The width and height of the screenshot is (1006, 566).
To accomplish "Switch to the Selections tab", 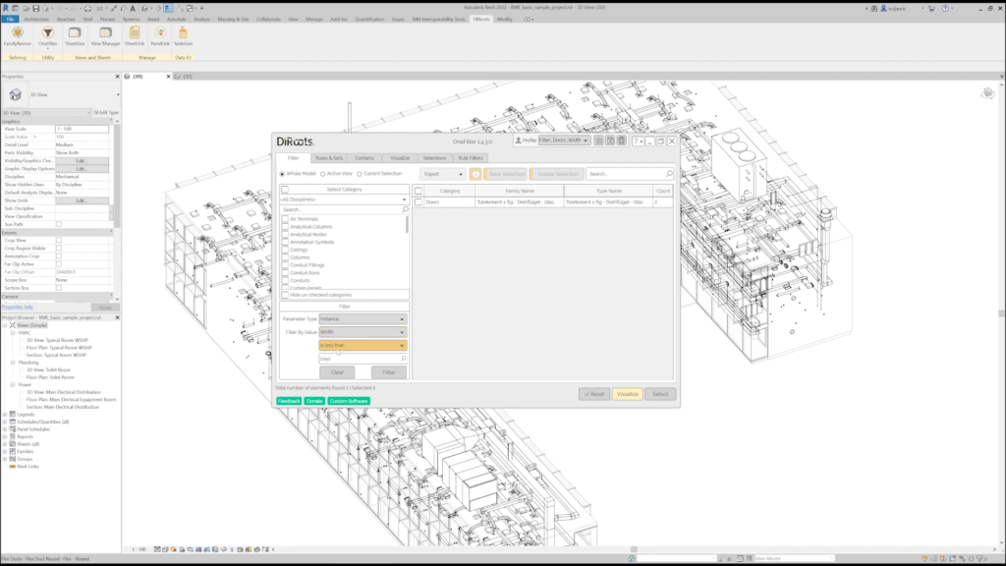I will coord(434,158).
